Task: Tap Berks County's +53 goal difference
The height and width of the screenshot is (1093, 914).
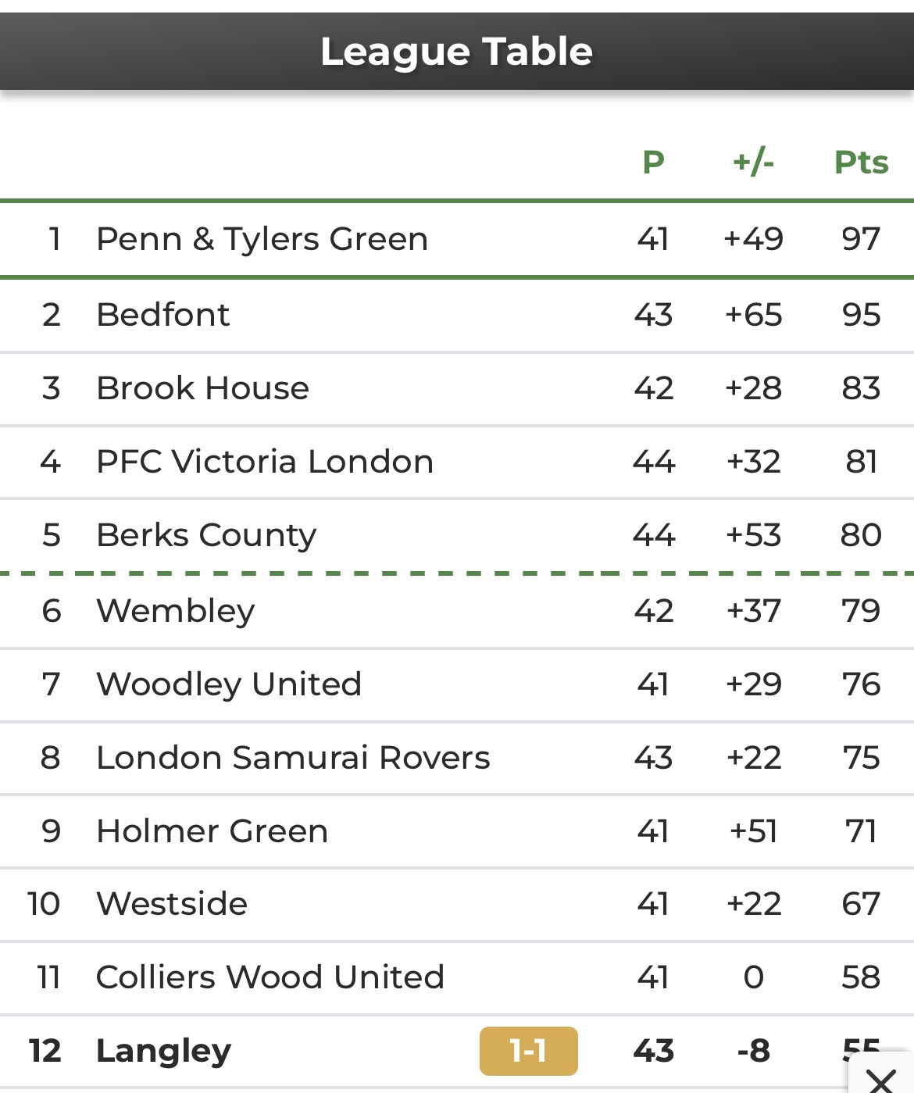Action: coord(753,535)
